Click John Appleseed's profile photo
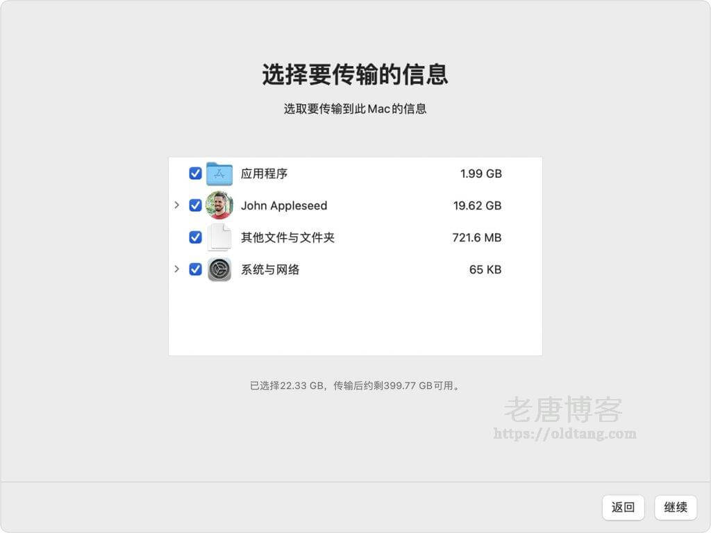Screen dimensions: 711x533 [219, 205]
